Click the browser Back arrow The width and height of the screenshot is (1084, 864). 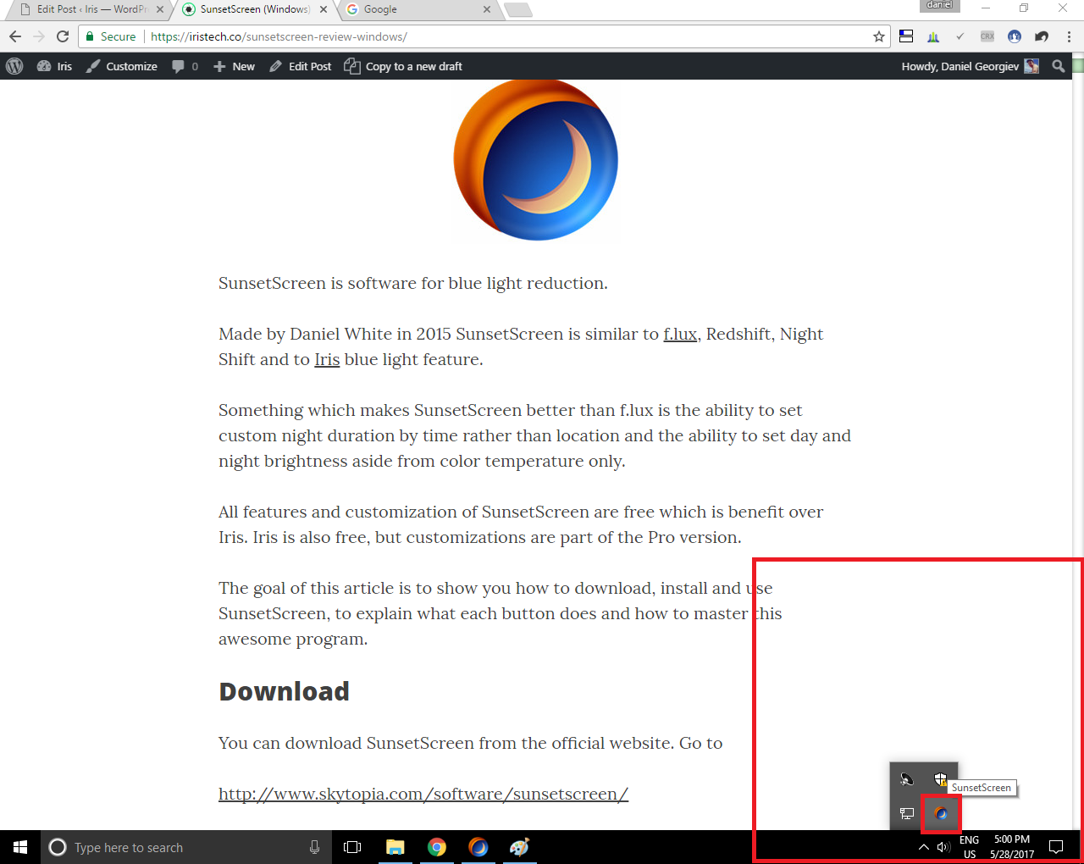15,36
